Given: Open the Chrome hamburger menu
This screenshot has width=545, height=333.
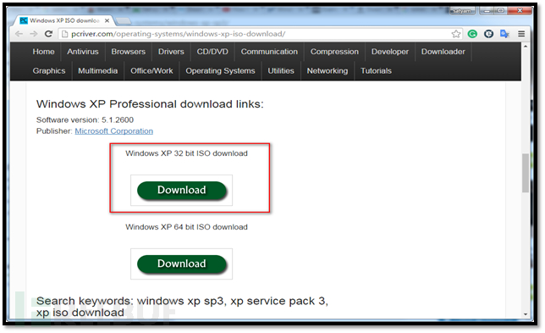Looking at the screenshot, I should tap(521, 34).
